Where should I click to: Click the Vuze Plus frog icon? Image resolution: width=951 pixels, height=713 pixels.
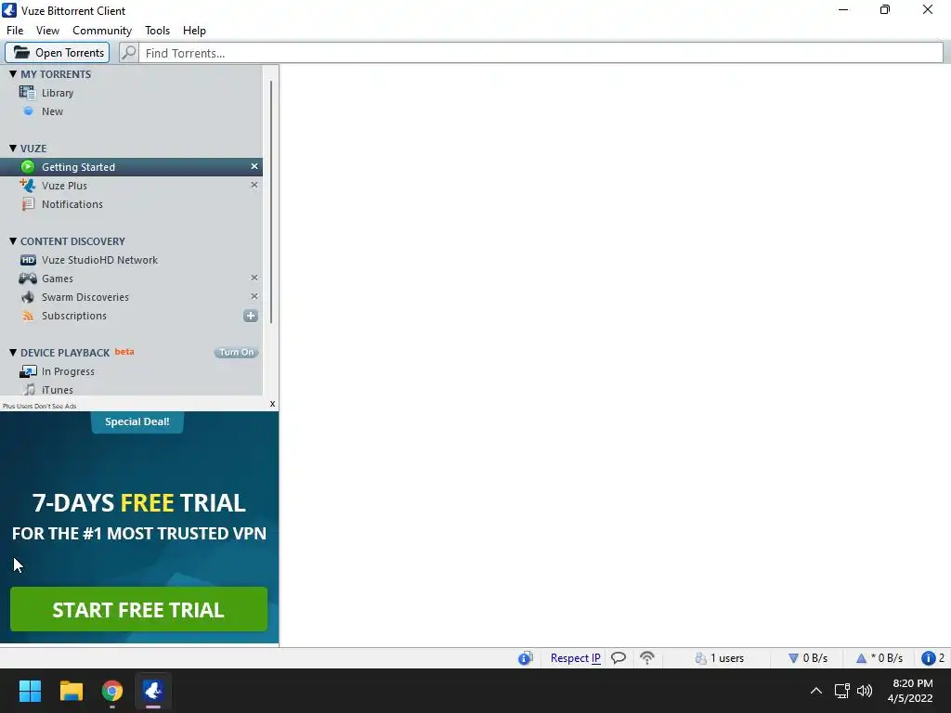tap(27, 186)
